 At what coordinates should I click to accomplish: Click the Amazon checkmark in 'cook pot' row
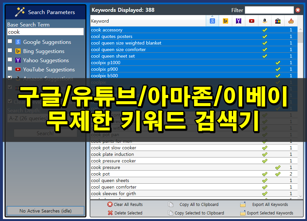[x=265, y=174]
